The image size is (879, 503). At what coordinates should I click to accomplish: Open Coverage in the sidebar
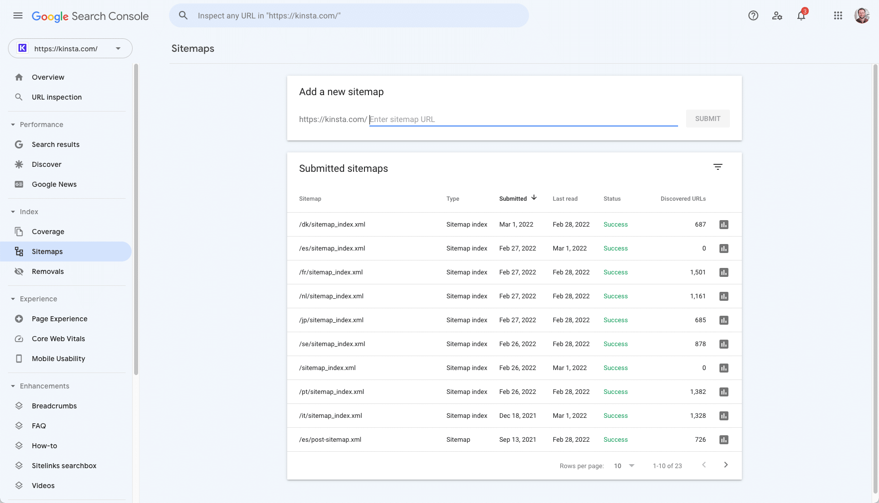coord(48,232)
